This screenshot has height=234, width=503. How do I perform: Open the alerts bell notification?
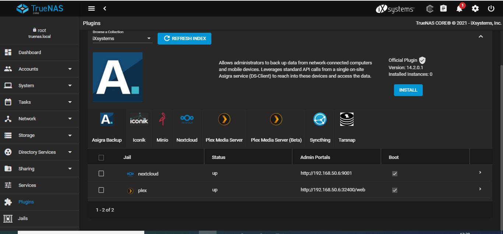click(x=460, y=8)
